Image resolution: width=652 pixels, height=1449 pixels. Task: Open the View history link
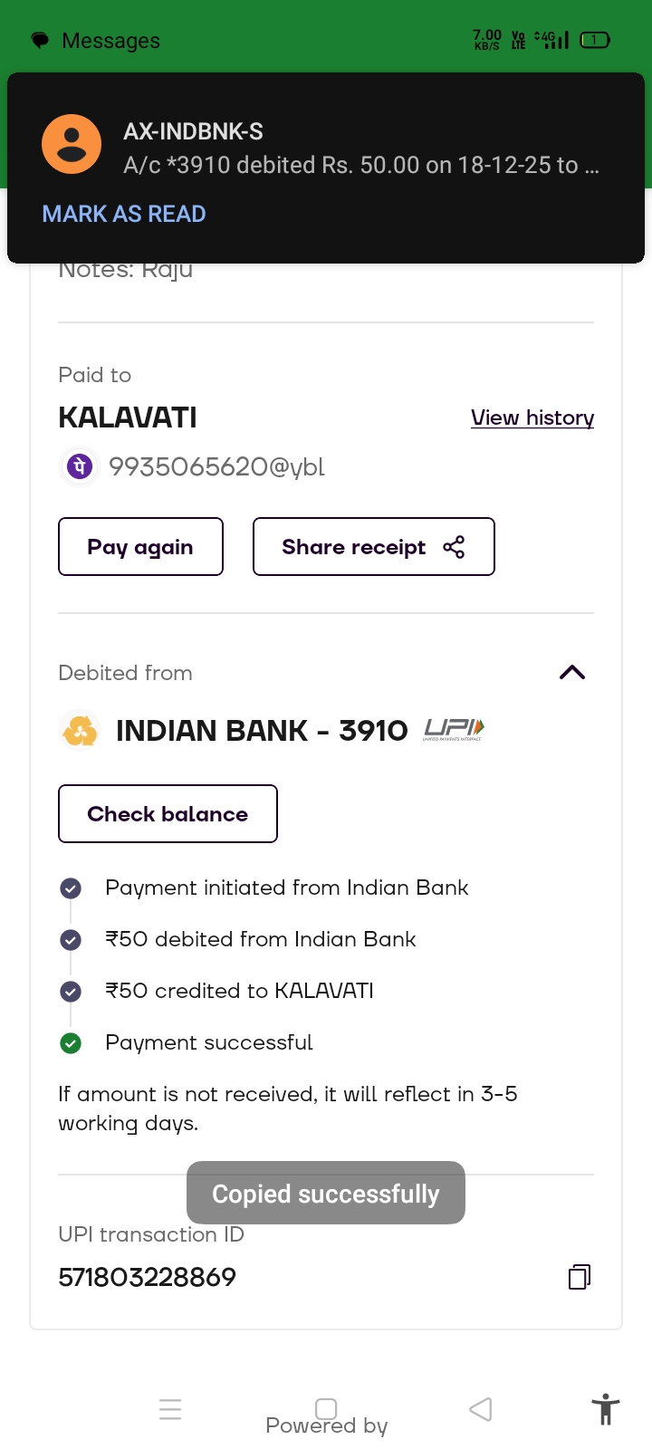532,417
